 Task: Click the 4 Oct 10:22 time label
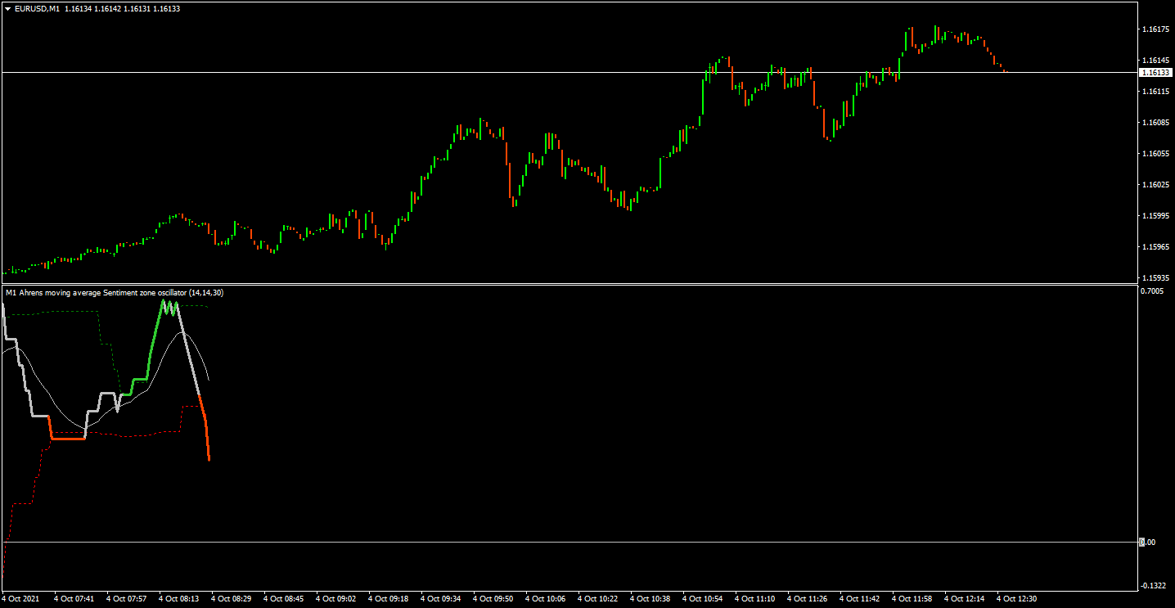(x=598, y=599)
